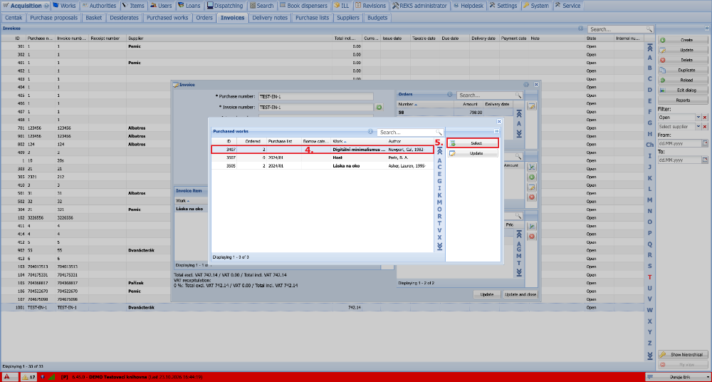Select the Host row in Purchased works
712x382 pixels.
(323, 158)
